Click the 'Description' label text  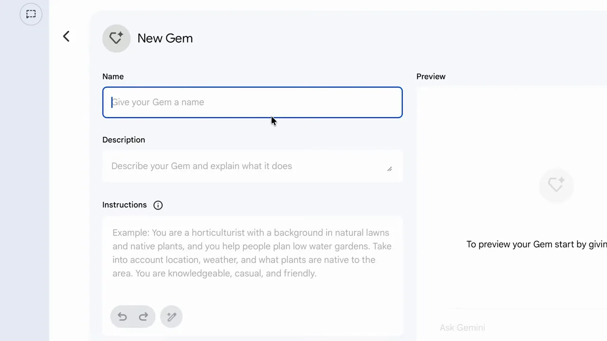(124, 140)
